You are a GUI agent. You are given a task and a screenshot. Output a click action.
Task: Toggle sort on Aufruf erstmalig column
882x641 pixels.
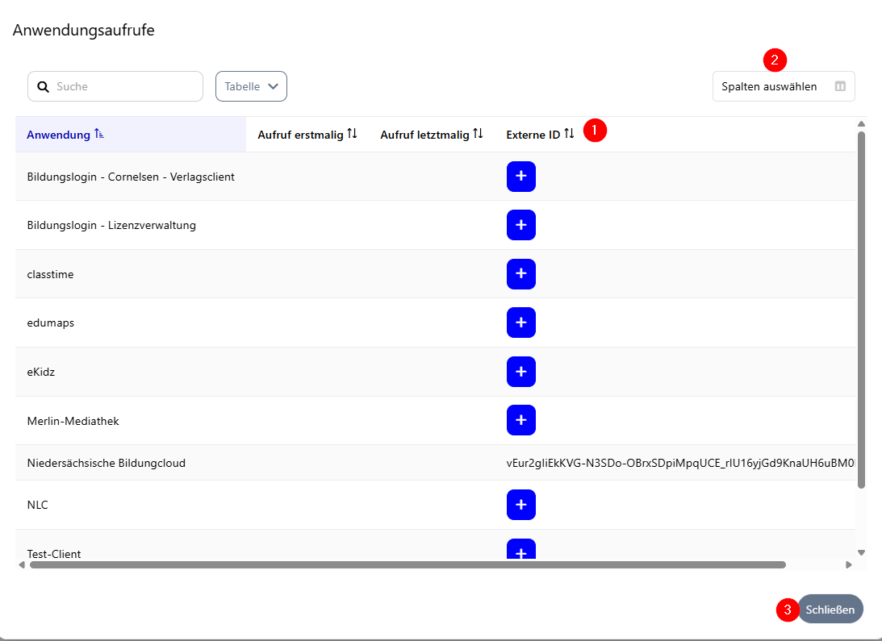352,134
